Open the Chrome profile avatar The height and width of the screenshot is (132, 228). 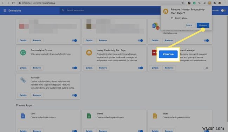(x=220, y=3)
